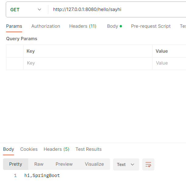This screenshot has height=187, width=186.
Task: Open the Text format dropdown
Action: (126, 164)
